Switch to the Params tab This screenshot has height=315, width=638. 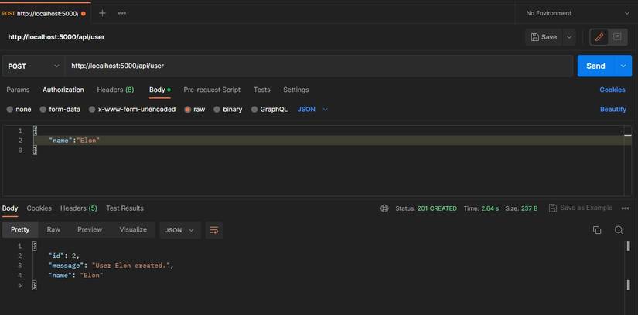(x=18, y=90)
